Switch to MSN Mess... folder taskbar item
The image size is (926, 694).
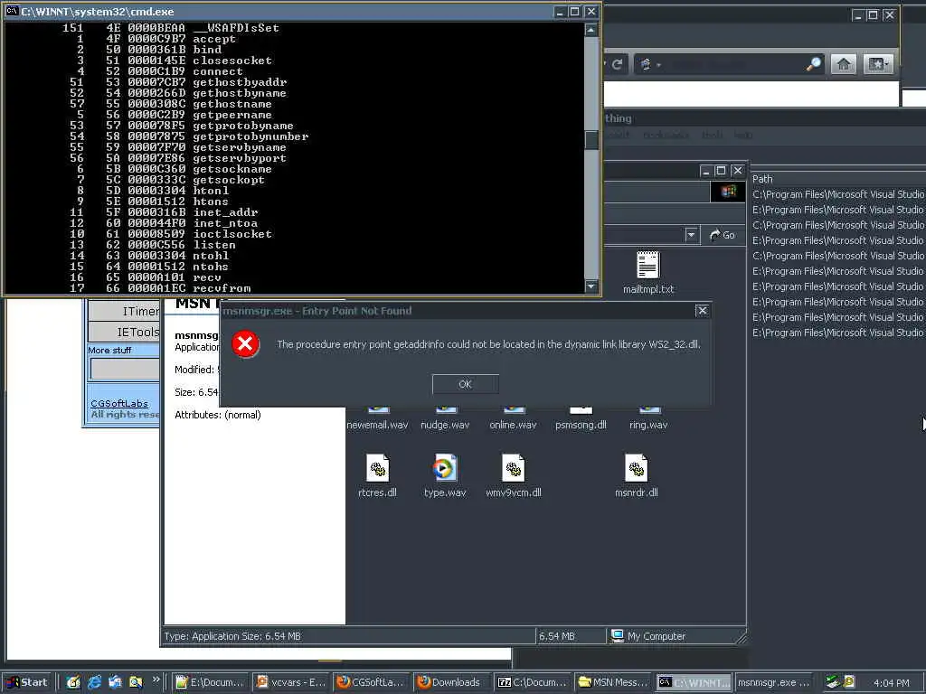tap(613, 682)
